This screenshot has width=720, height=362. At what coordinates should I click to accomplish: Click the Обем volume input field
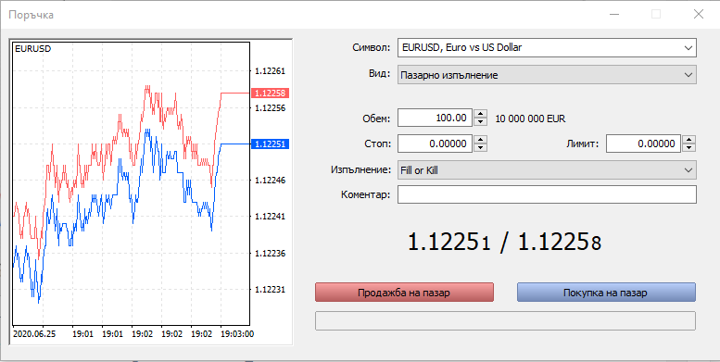click(x=435, y=118)
